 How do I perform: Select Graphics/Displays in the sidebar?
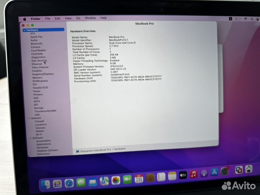tap(43, 74)
